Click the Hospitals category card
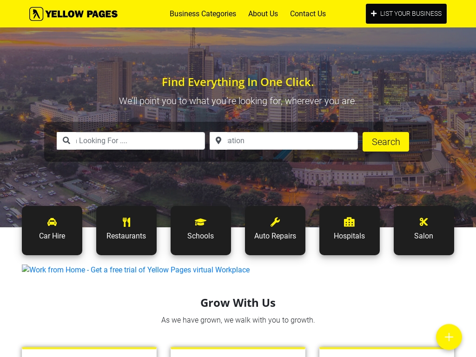 [x=350, y=231]
